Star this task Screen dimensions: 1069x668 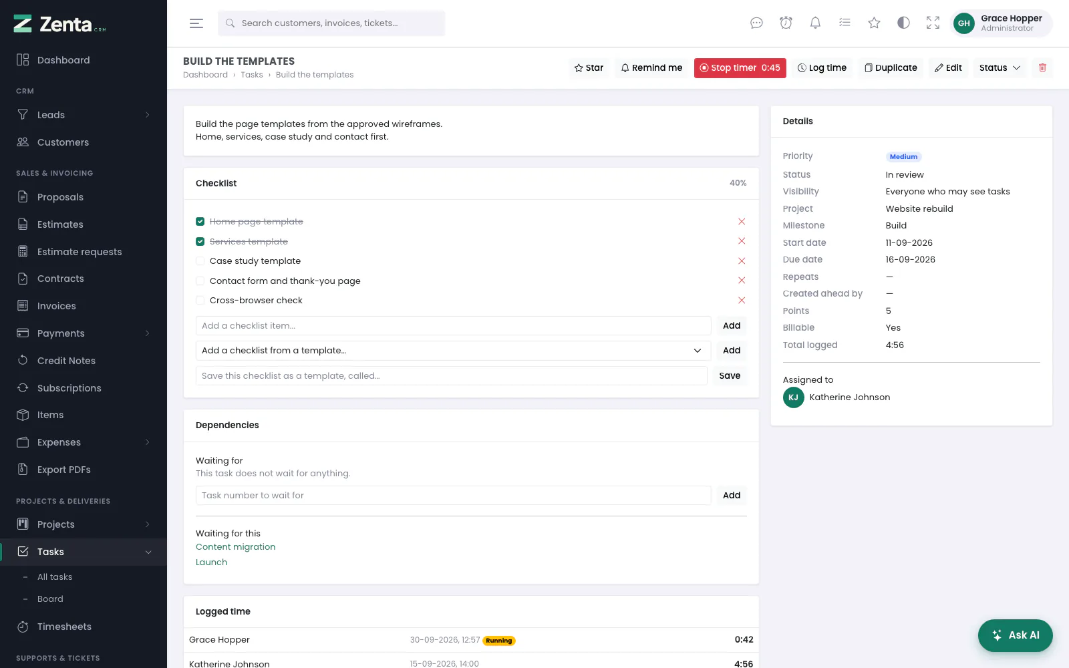(589, 67)
